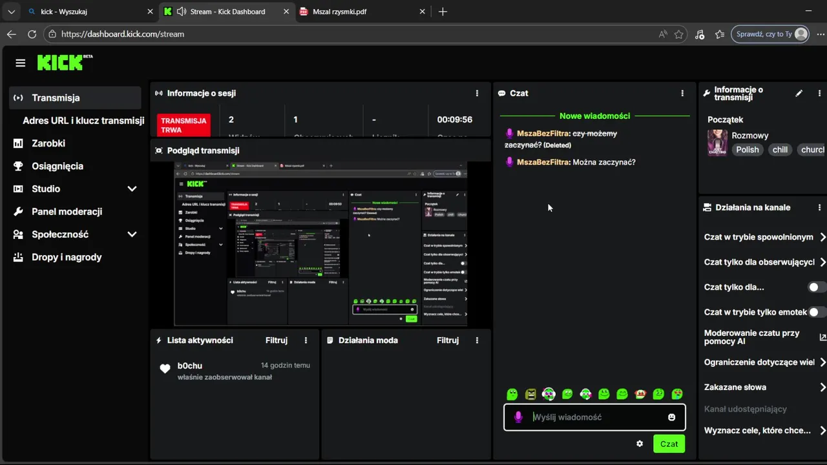Open chat settings gear icon
This screenshot has height=465, width=827.
[x=640, y=444]
